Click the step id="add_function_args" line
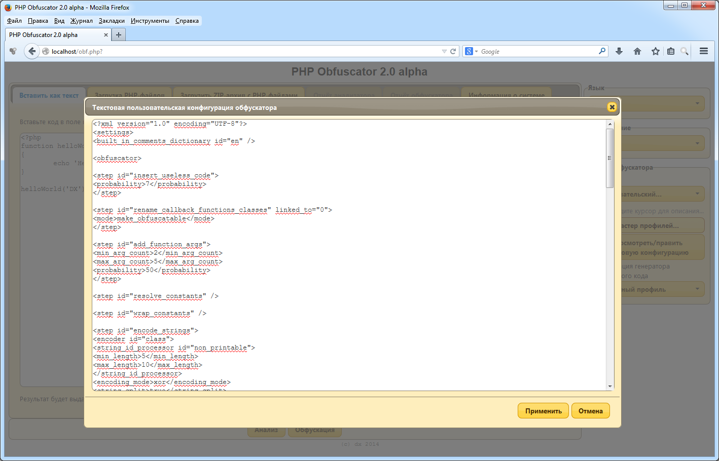The height and width of the screenshot is (461, 719). pyautogui.click(x=152, y=244)
